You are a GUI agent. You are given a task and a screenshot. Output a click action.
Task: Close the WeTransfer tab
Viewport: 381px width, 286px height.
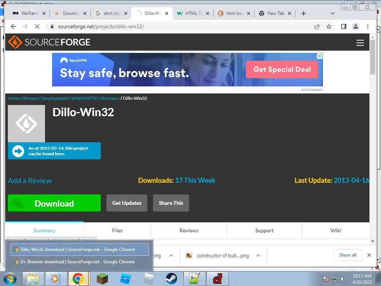(44, 13)
